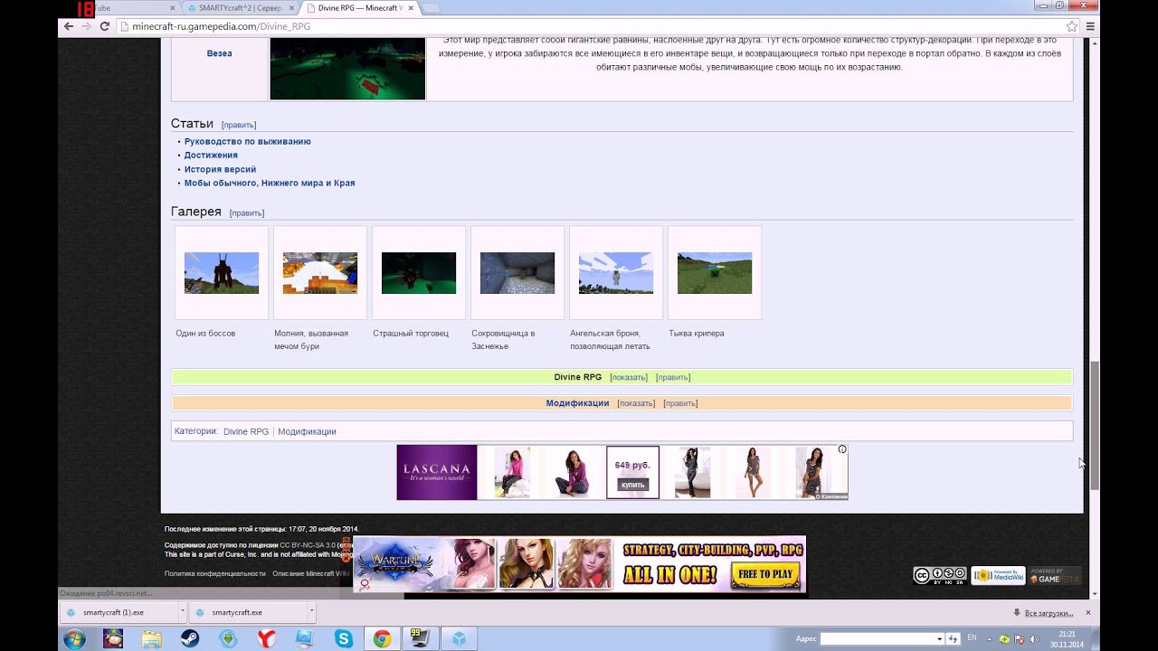Open the Windows Start menu

click(x=74, y=639)
